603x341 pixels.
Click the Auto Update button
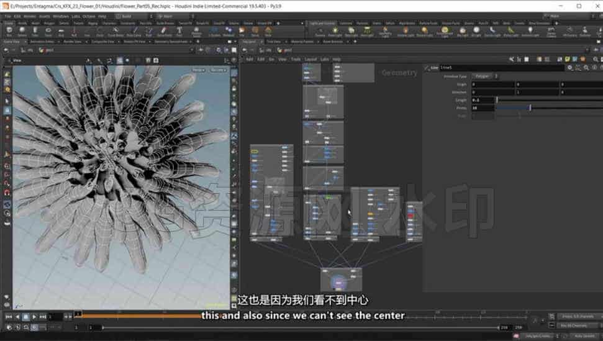584,337
